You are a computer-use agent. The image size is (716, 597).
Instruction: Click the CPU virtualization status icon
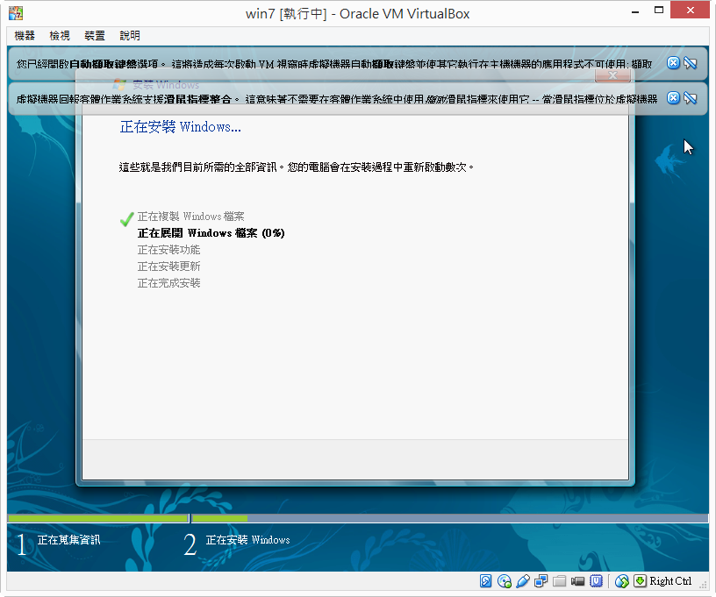click(x=596, y=580)
